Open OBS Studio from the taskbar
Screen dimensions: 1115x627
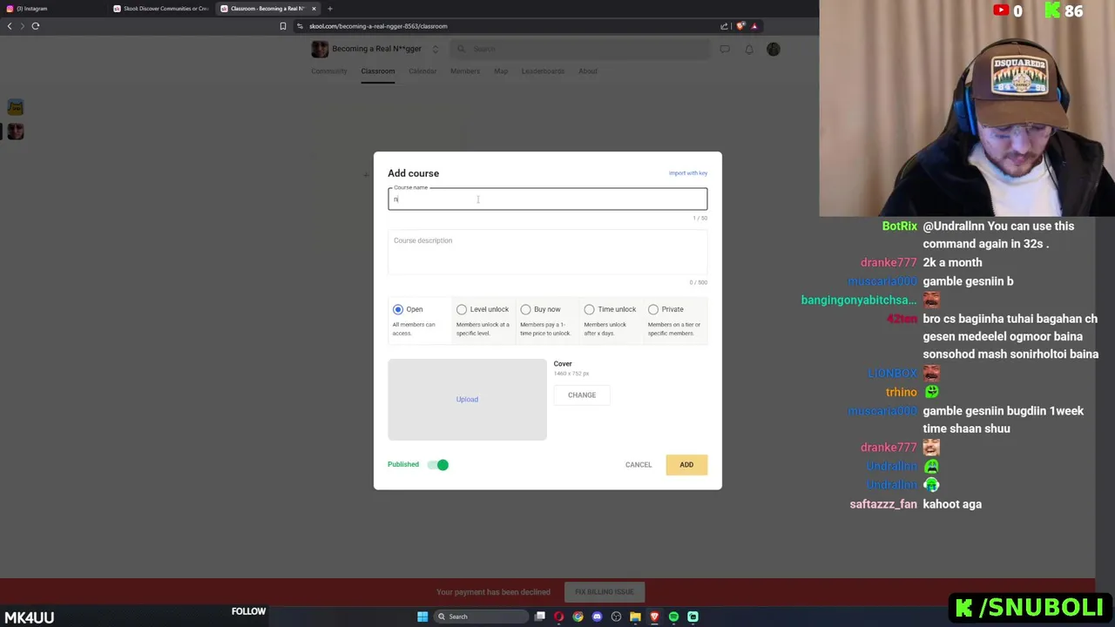(x=616, y=617)
